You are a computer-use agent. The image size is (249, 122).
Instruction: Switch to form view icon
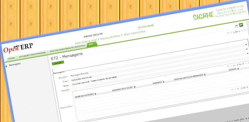[241, 25]
